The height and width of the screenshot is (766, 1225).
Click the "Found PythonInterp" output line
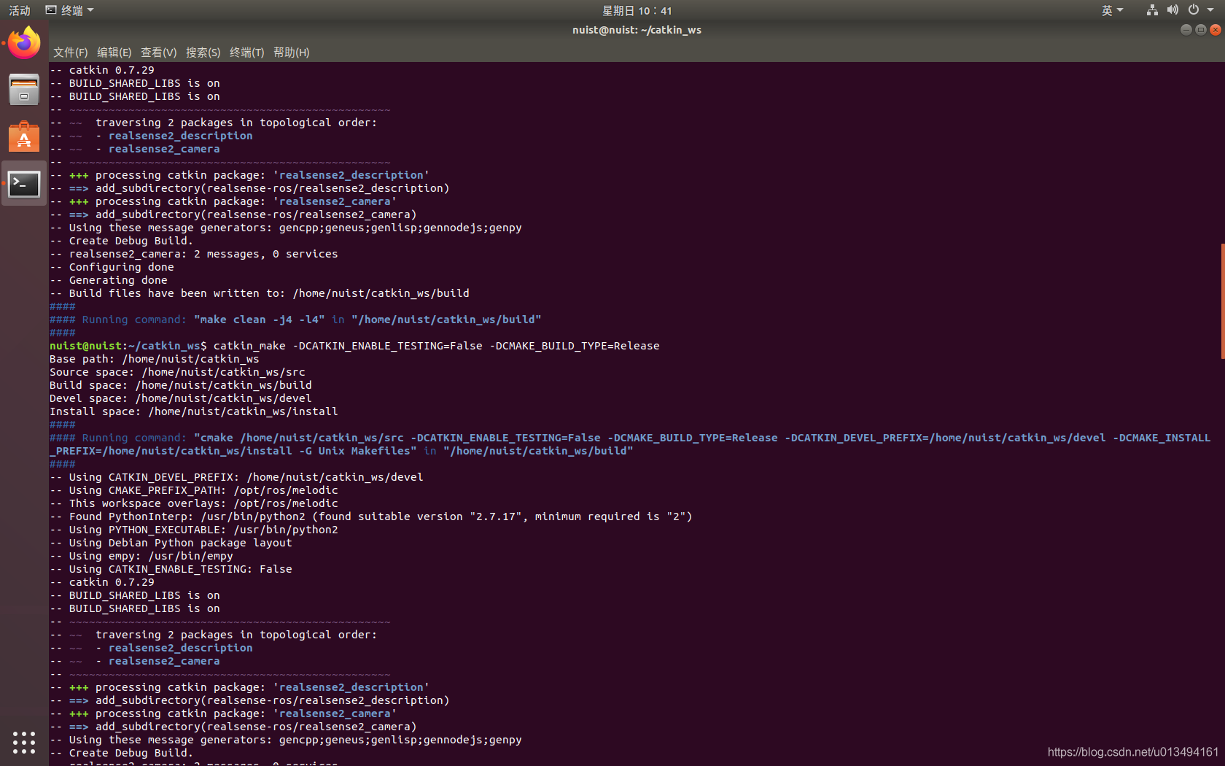(371, 517)
